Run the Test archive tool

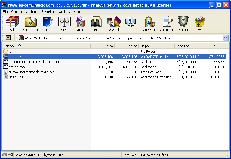tap(48, 22)
